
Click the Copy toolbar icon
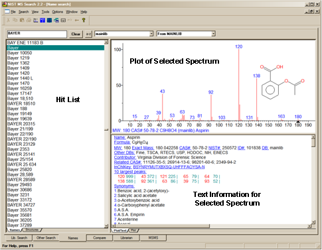click(x=15, y=21)
